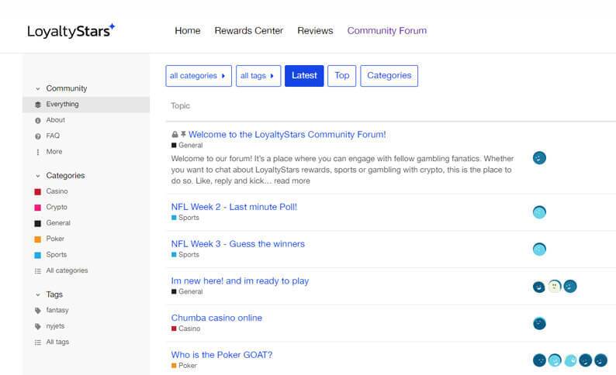Image resolution: width=616 pixels, height=375 pixels.
Task: Click the lock icon on Welcome topic
Action: (175, 135)
